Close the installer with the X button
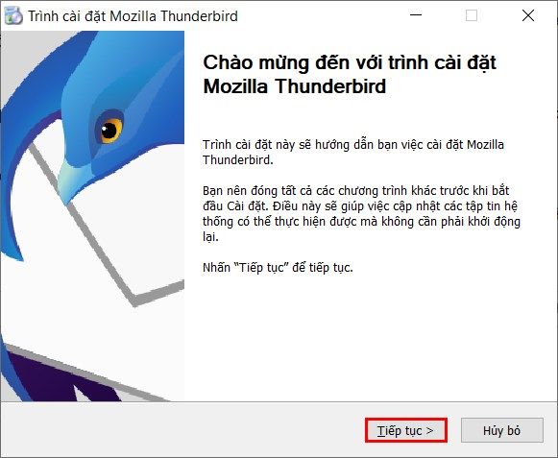558x458 pixels. pos(528,15)
